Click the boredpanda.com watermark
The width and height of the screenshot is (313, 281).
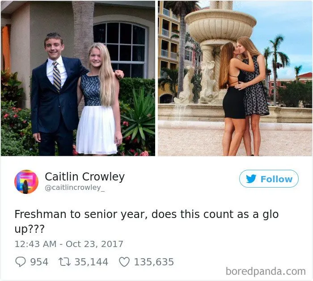pos(266,272)
